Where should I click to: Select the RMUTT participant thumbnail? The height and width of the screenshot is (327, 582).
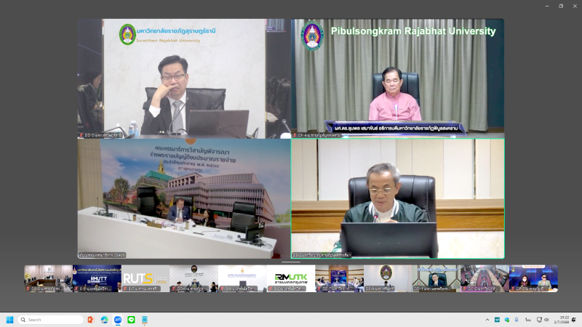click(97, 278)
